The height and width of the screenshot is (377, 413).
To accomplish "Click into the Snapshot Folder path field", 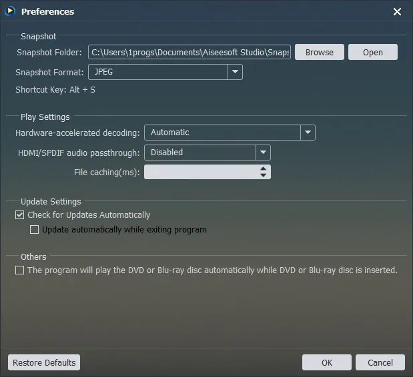I will click(x=189, y=52).
